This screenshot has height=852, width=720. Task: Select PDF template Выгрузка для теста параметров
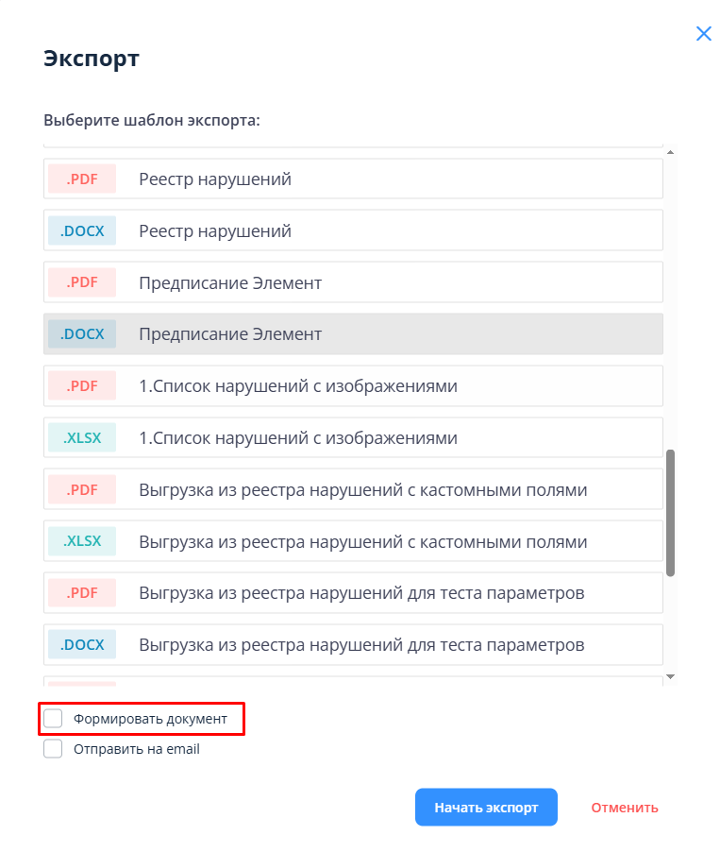pyautogui.click(x=361, y=594)
